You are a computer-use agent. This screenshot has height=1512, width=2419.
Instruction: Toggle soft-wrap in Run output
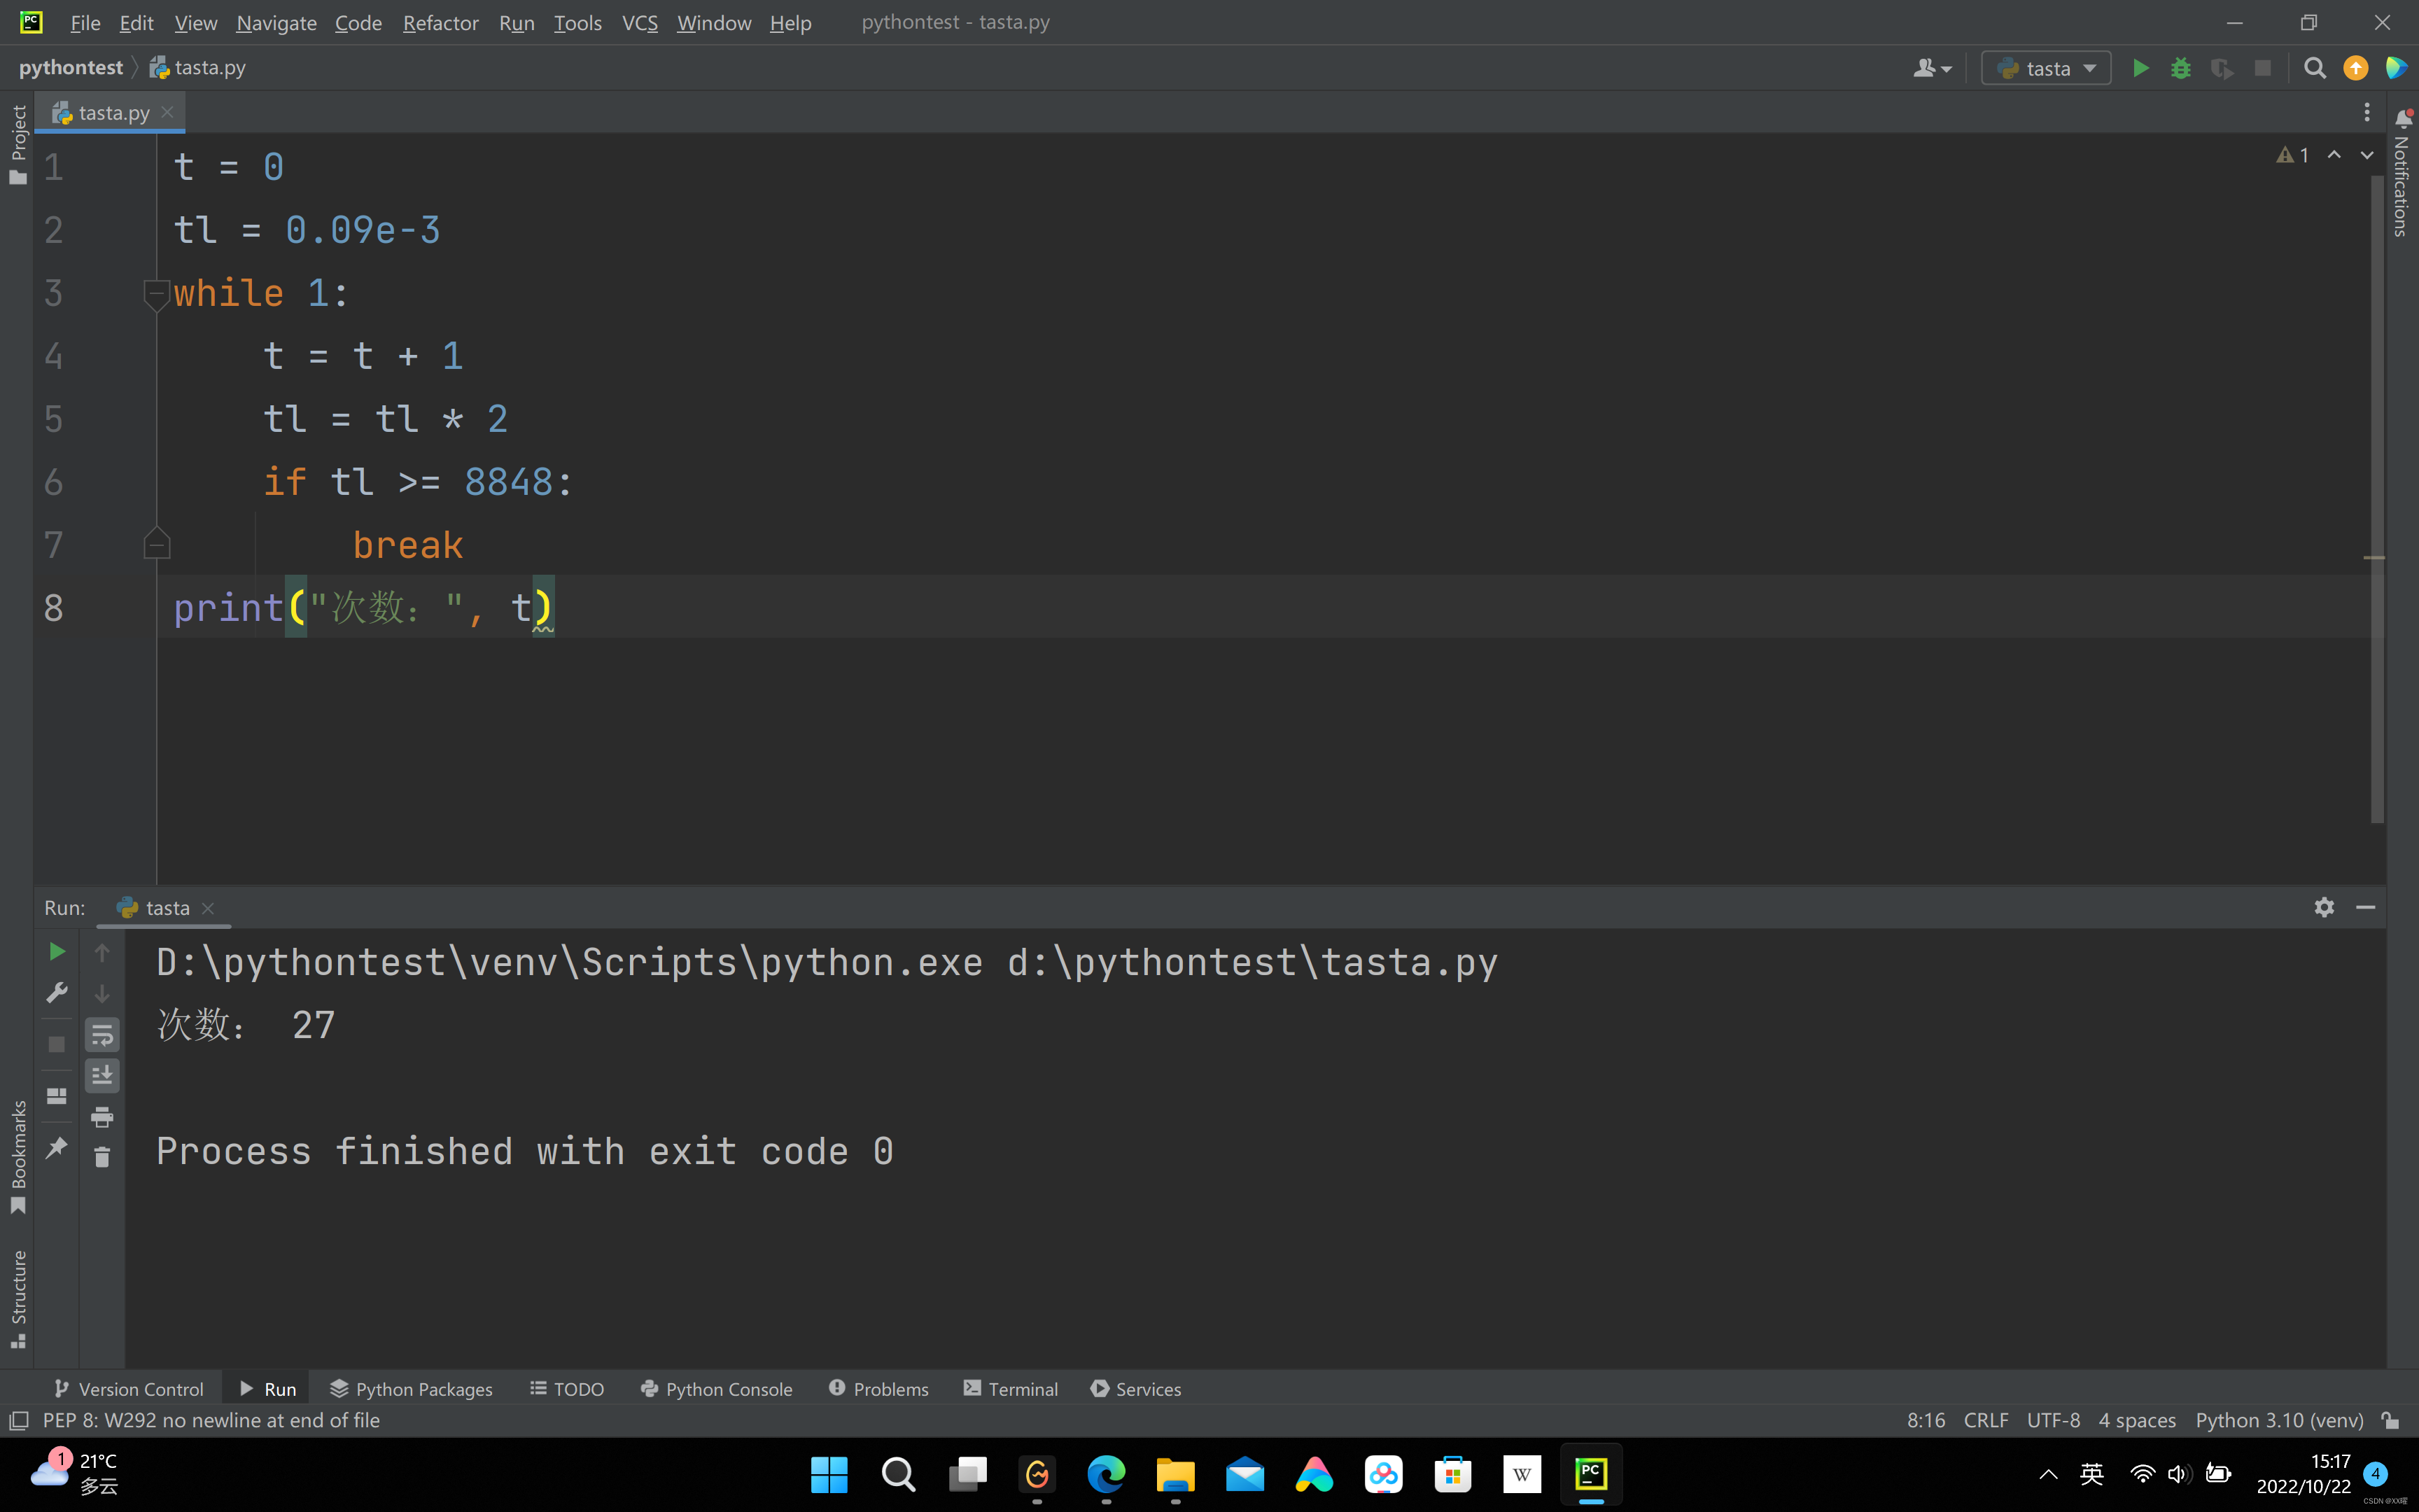click(x=102, y=1035)
